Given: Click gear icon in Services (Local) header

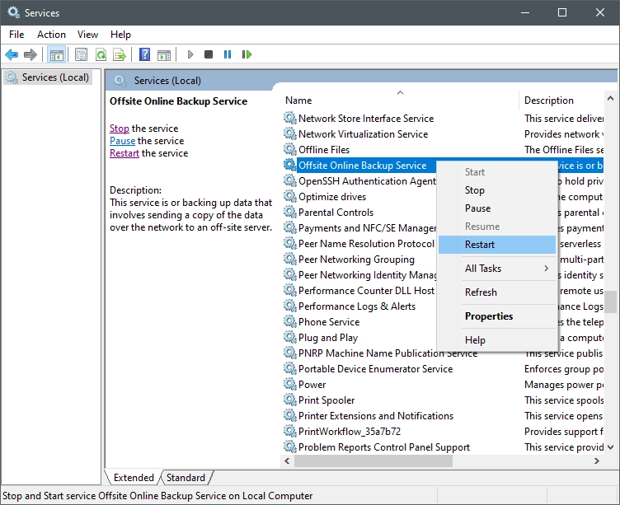Looking at the screenshot, I should pos(120,81).
